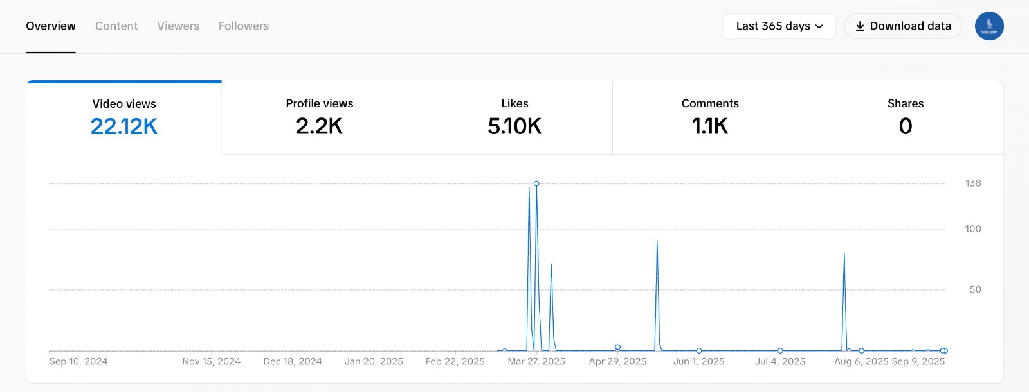Click the Jul 4, 2025 data point
This screenshot has width=1029, height=392.
[x=780, y=351]
